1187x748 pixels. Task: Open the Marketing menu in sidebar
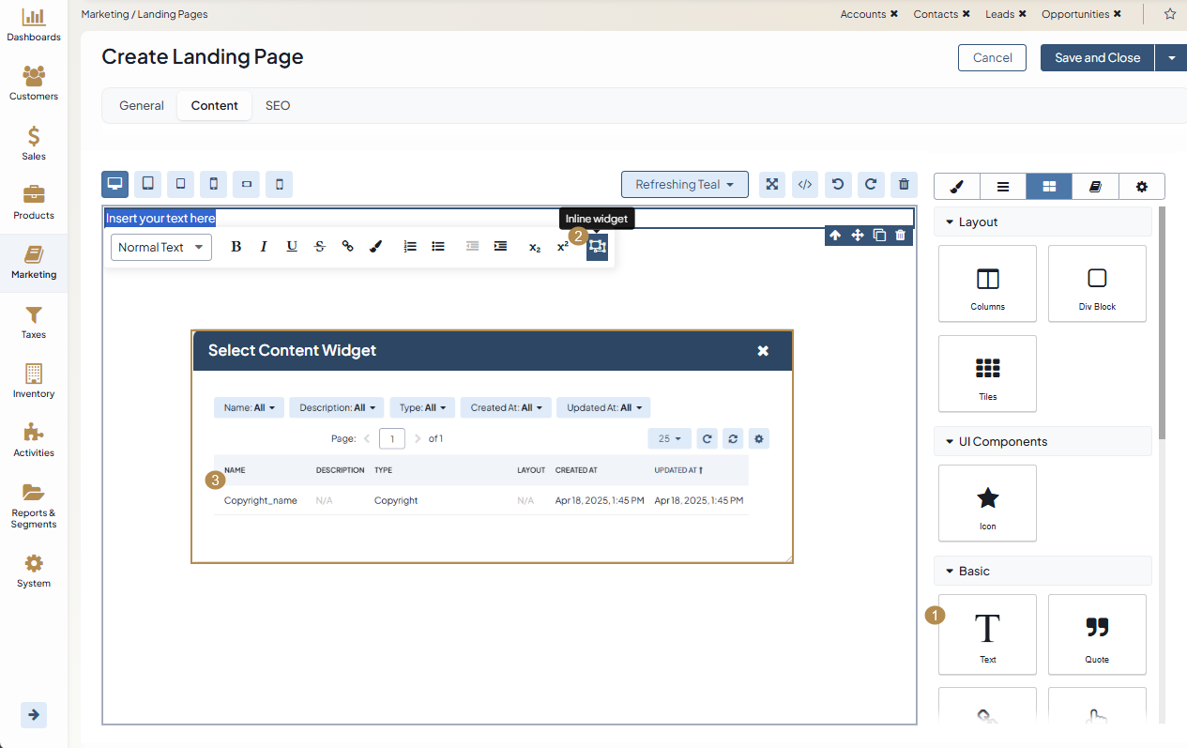click(34, 263)
